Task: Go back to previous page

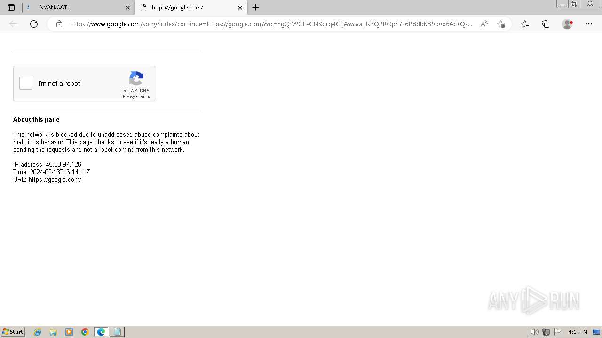Action: click(13, 24)
